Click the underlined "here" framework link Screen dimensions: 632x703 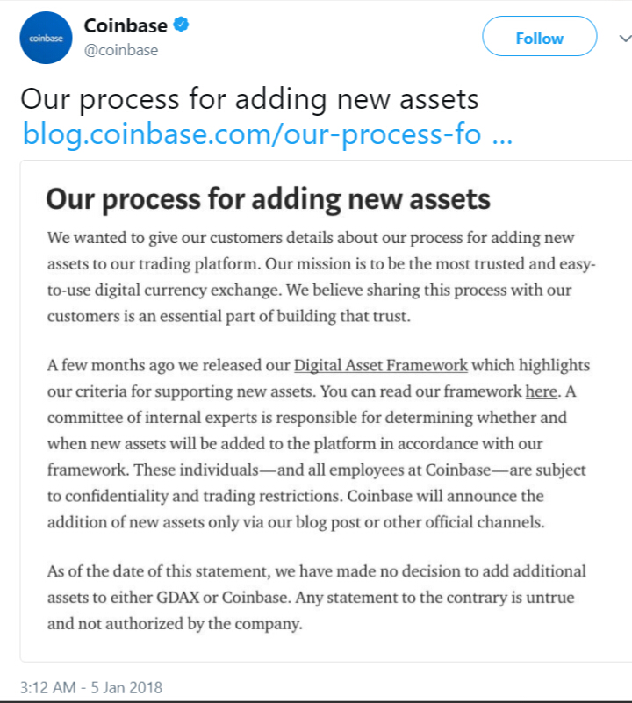pyautogui.click(x=541, y=391)
